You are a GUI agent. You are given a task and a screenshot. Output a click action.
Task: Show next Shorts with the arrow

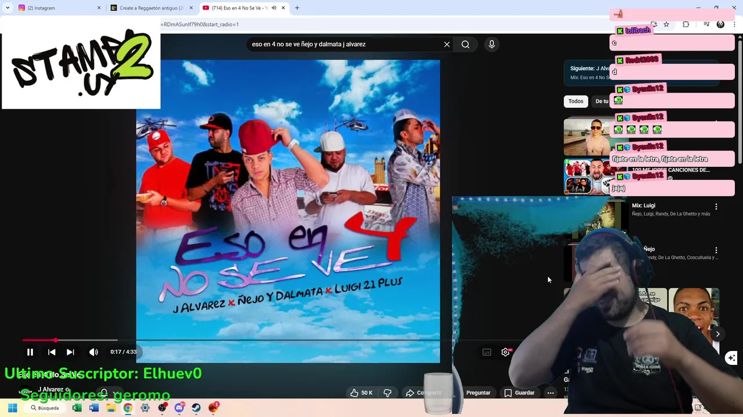click(x=717, y=334)
